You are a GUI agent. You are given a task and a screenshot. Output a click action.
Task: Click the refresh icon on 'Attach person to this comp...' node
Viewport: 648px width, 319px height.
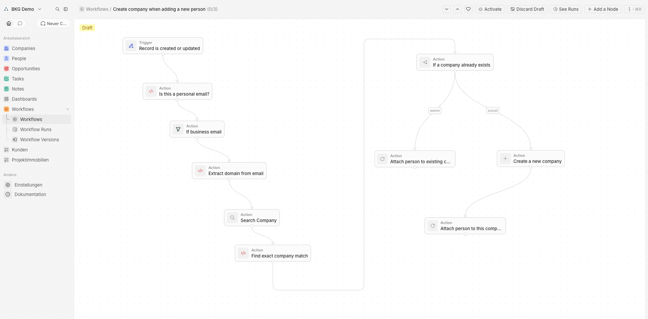[x=433, y=226]
